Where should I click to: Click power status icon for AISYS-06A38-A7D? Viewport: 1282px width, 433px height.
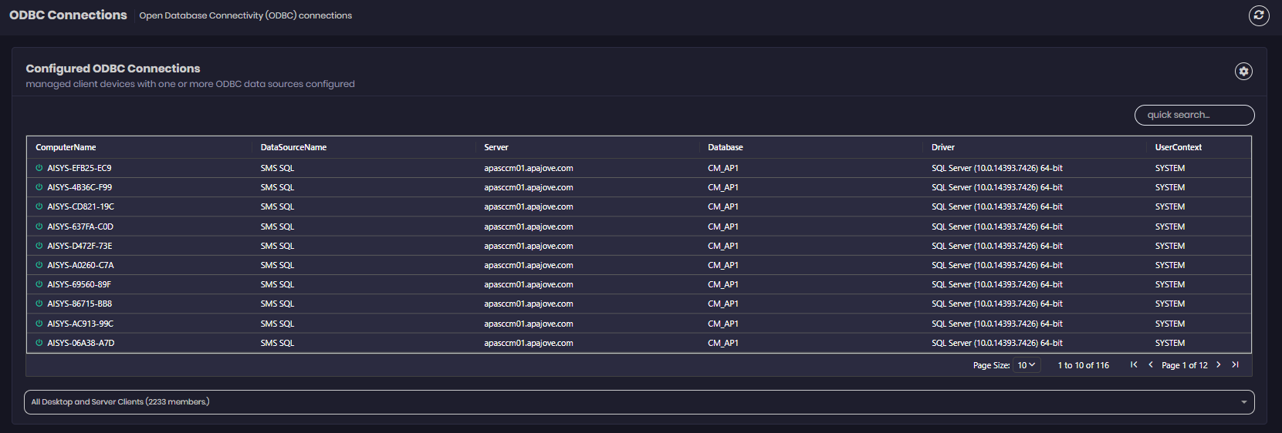[39, 343]
